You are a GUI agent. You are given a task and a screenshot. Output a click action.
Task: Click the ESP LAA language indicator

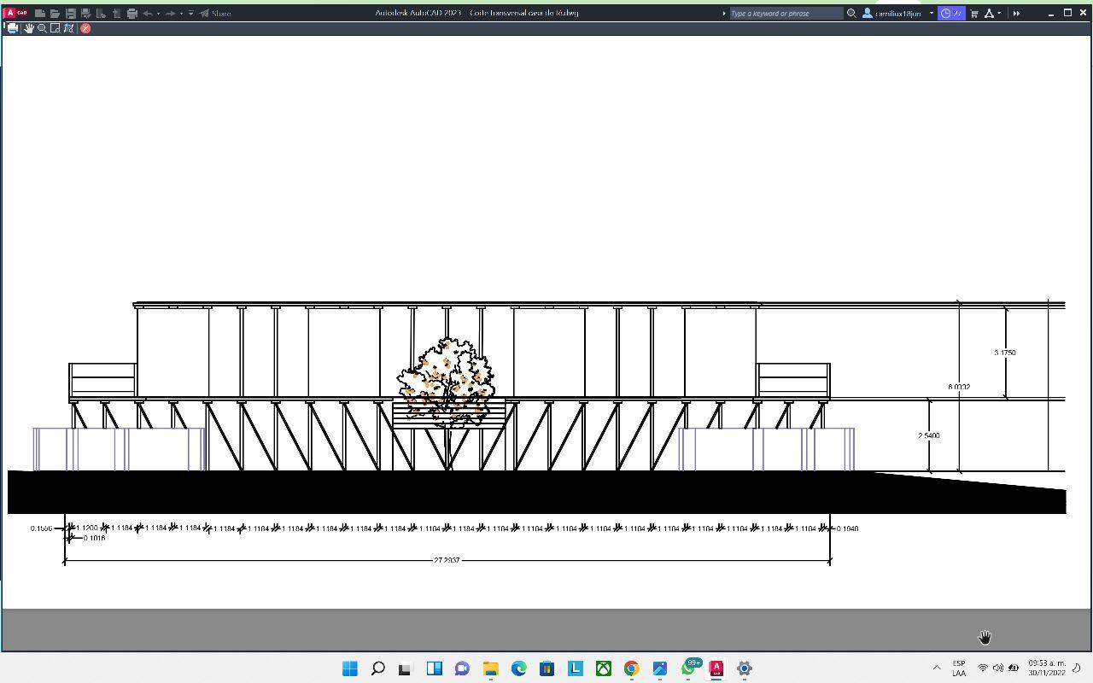pos(959,668)
